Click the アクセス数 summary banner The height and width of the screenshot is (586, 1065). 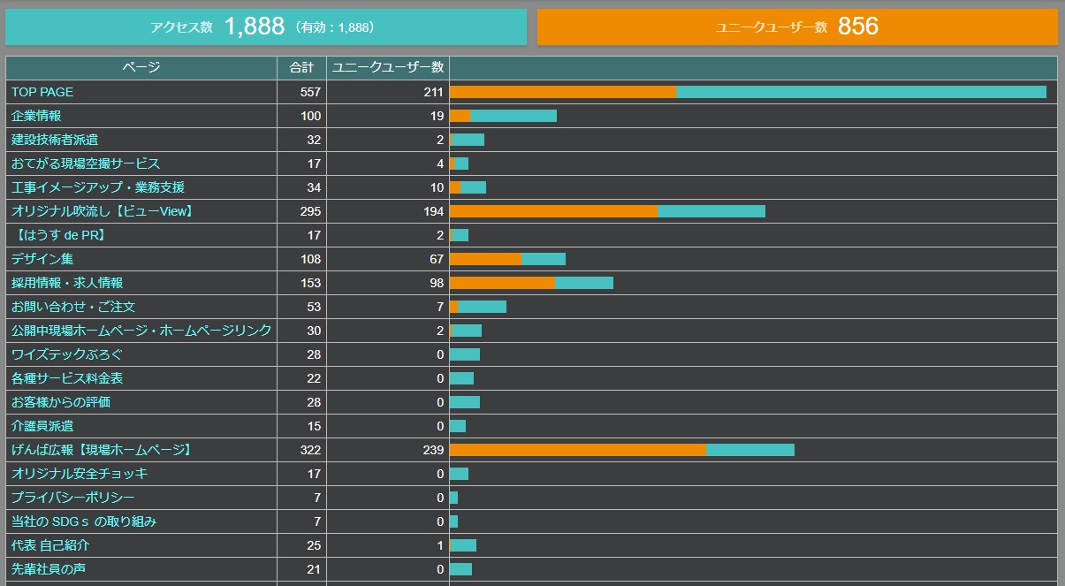pyautogui.click(x=266, y=27)
